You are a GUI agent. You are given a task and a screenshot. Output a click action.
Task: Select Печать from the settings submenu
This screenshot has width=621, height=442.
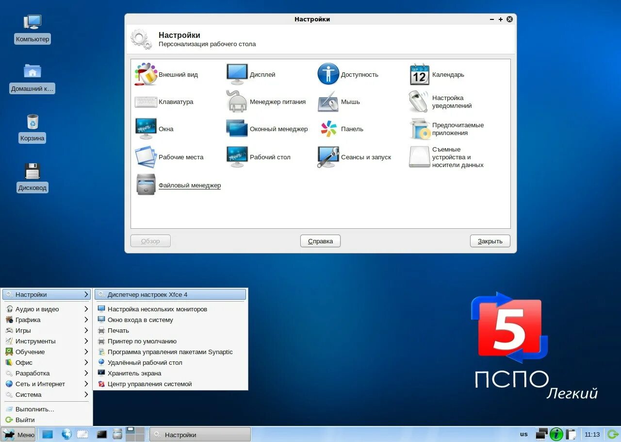[119, 330]
